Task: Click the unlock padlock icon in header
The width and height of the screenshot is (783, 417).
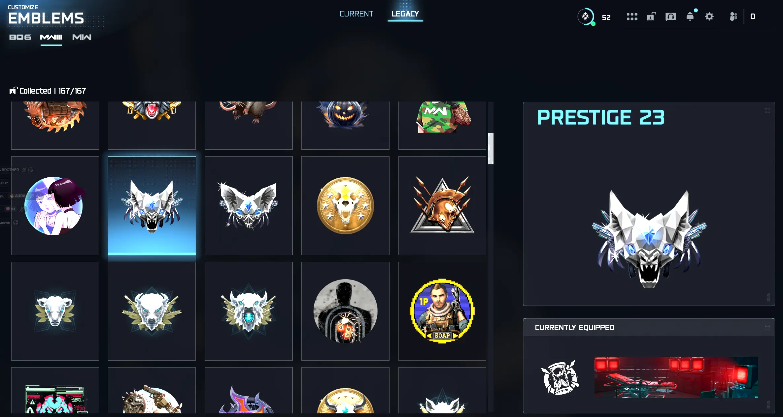Action: point(651,16)
